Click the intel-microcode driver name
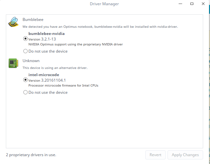This screenshot has width=210, height=164. point(44,75)
